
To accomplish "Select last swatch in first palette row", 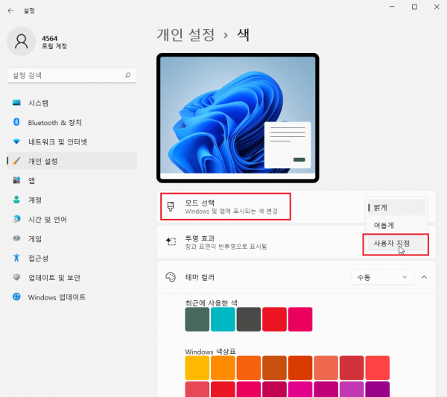I will (378, 368).
